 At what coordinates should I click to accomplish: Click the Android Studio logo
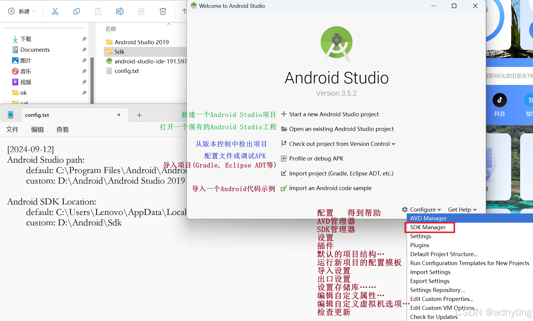[337, 44]
